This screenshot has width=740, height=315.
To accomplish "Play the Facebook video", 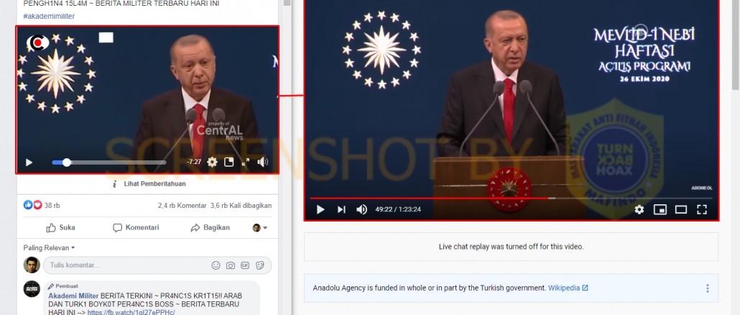I will click(x=29, y=163).
